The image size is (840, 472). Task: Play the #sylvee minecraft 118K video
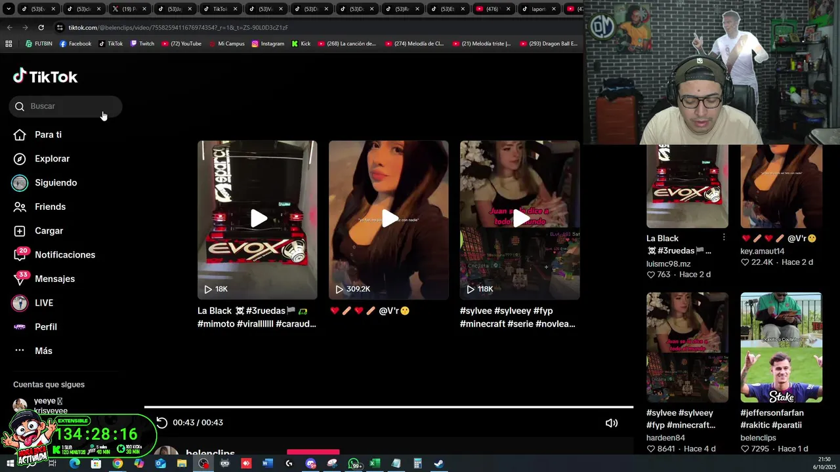(x=520, y=220)
